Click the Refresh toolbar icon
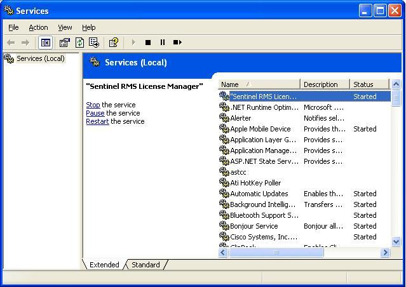The image size is (406, 287). 79,43
